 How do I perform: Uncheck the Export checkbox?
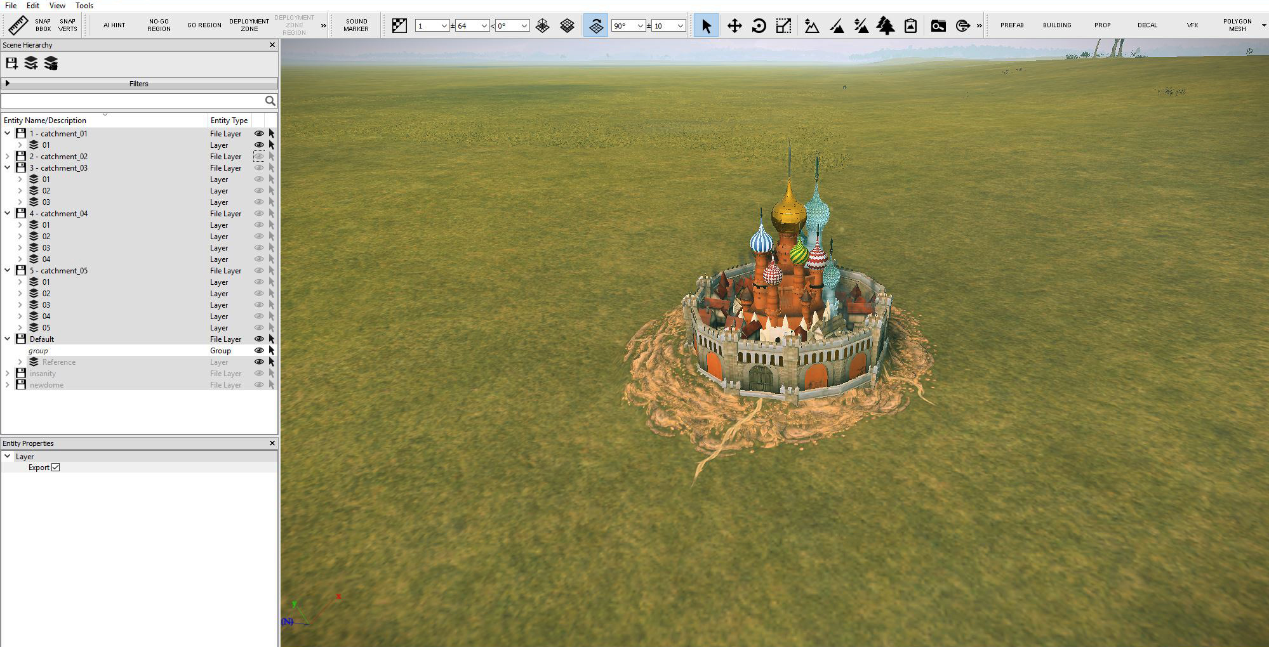56,467
